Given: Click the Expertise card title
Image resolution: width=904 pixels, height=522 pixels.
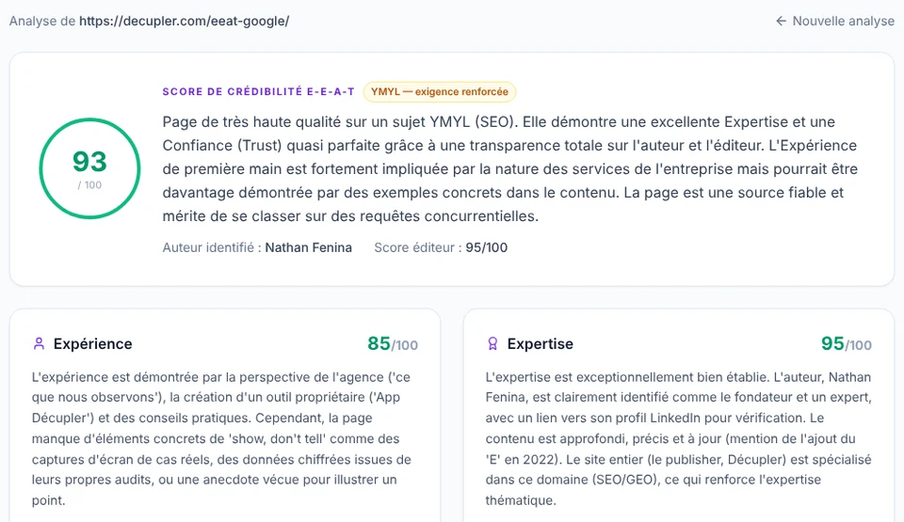Looking at the screenshot, I should [x=541, y=344].
